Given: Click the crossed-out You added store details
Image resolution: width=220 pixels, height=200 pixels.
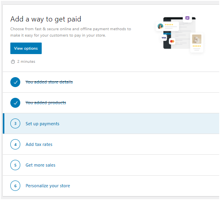Looking at the screenshot, I should 49,82.
